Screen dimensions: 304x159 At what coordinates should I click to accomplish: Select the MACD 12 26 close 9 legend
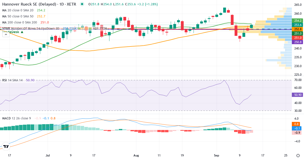point(17,118)
